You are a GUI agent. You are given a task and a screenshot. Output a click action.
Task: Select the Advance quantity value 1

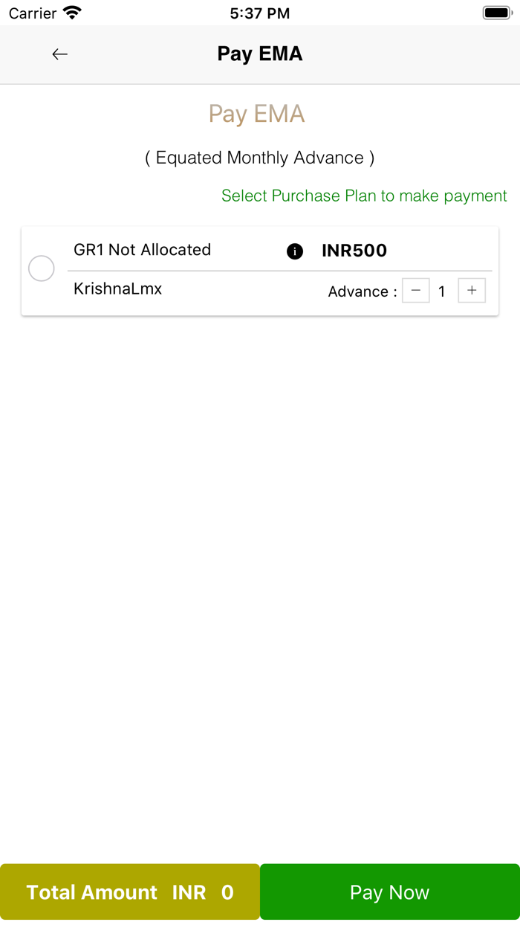coord(442,291)
